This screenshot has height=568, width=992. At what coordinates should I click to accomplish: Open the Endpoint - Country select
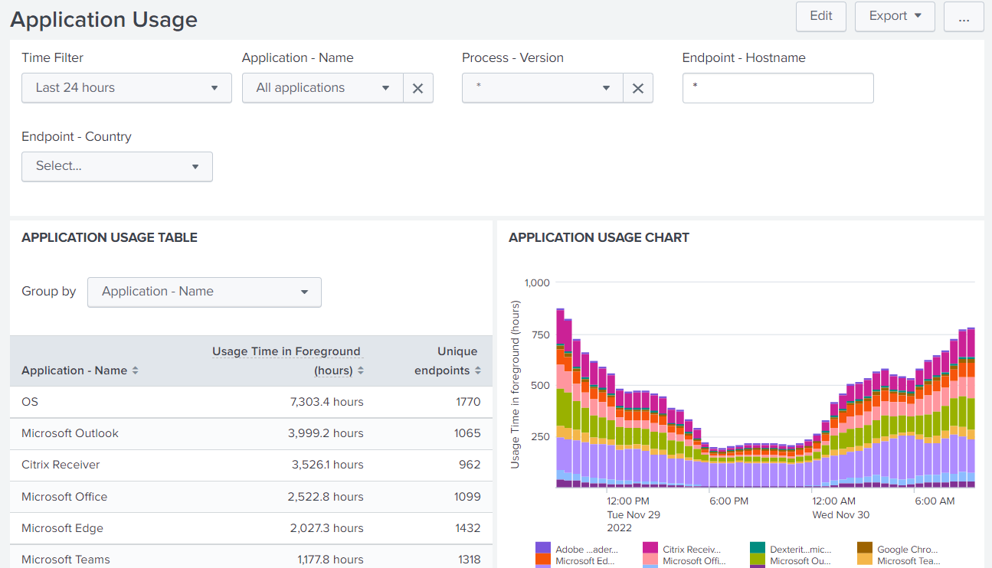tap(117, 166)
